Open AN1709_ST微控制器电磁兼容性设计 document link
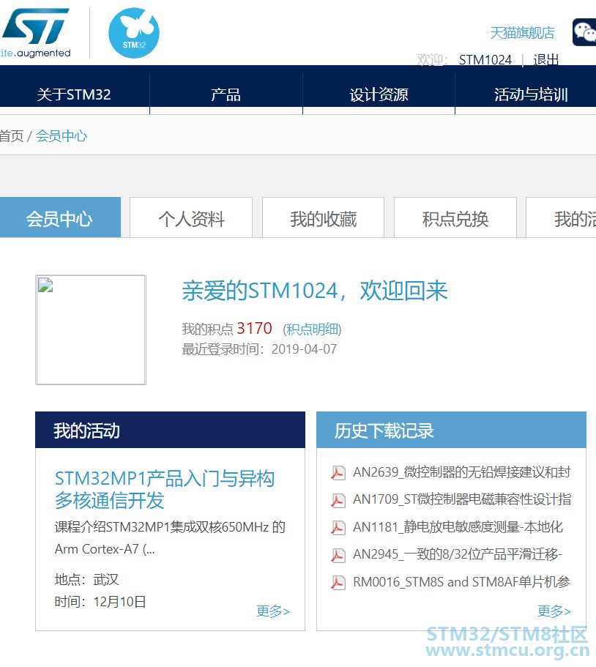The height and width of the screenshot is (667, 596). click(x=462, y=499)
